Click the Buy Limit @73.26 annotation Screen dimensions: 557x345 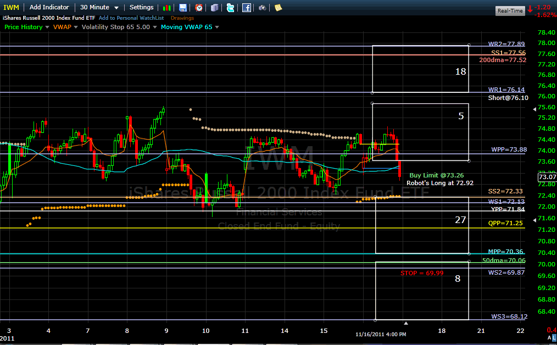click(x=437, y=175)
